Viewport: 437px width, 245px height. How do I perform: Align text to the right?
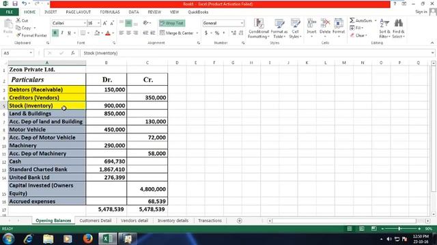click(136, 33)
